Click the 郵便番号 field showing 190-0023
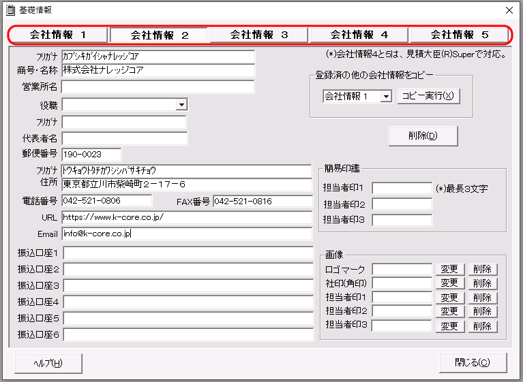 [x=92, y=155]
